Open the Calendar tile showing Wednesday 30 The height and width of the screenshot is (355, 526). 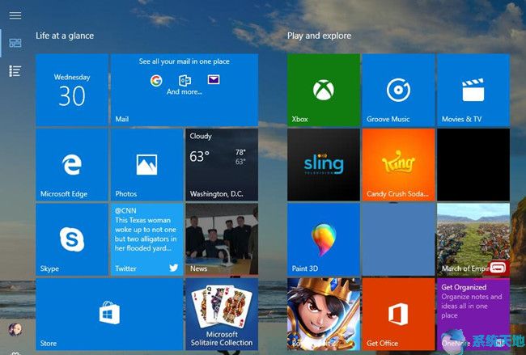pyautogui.click(x=72, y=90)
